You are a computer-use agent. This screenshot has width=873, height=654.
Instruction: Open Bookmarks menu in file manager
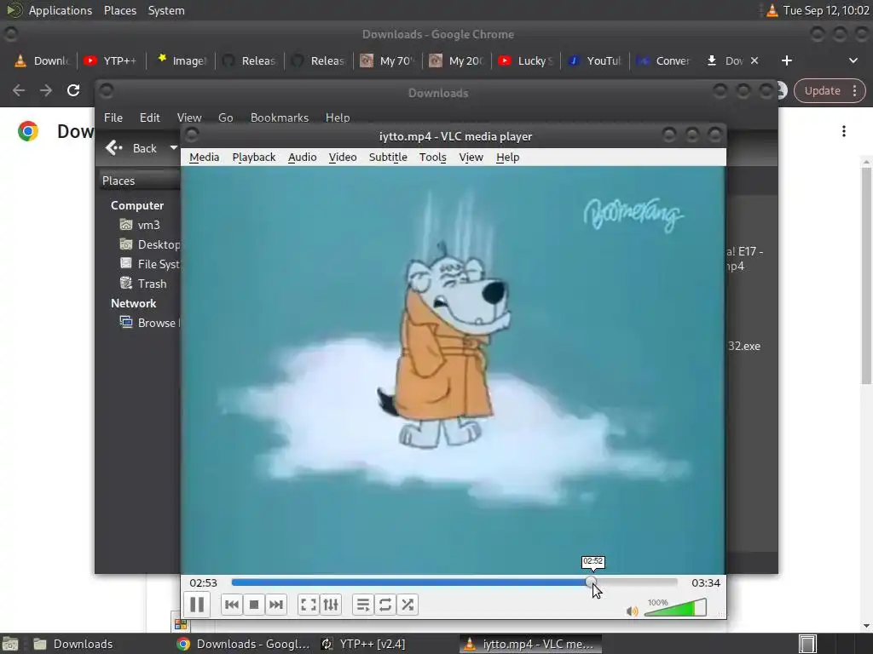pyautogui.click(x=280, y=118)
